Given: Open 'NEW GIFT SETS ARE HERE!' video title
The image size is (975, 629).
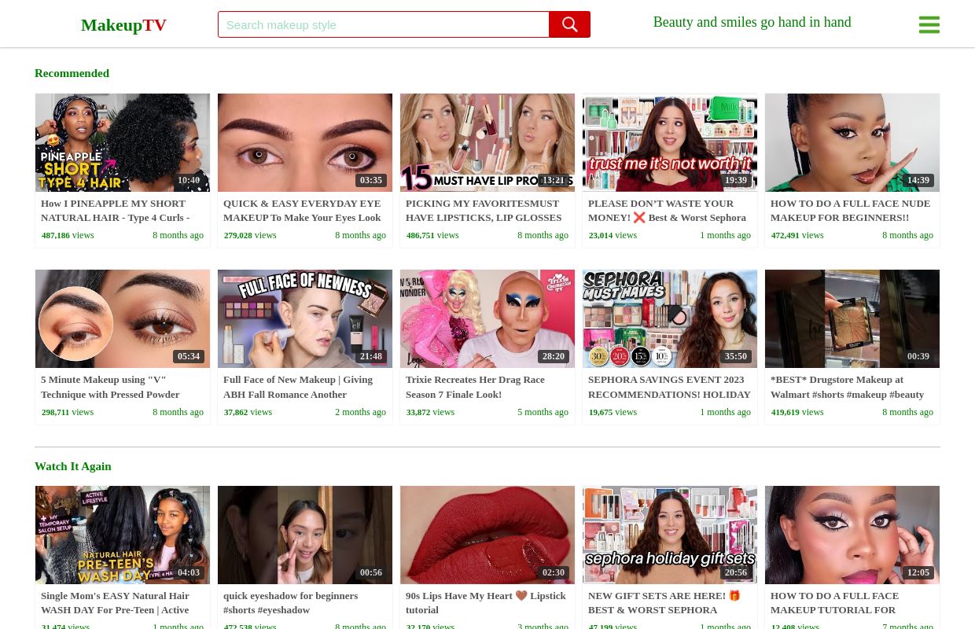Looking at the screenshot, I should [x=665, y=602].
